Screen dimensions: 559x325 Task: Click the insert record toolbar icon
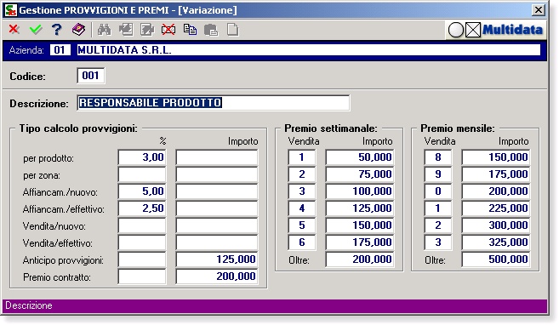click(x=125, y=30)
